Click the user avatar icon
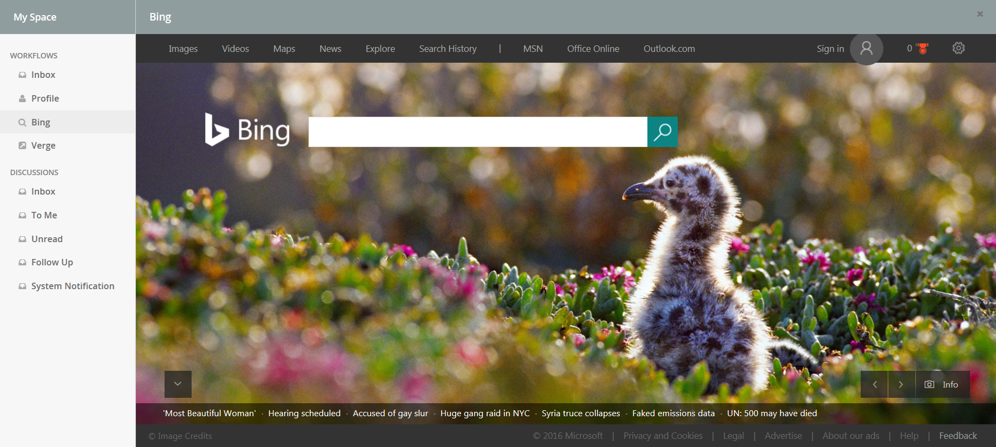The height and width of the screenshot is (447, 996). coord(866,49)
